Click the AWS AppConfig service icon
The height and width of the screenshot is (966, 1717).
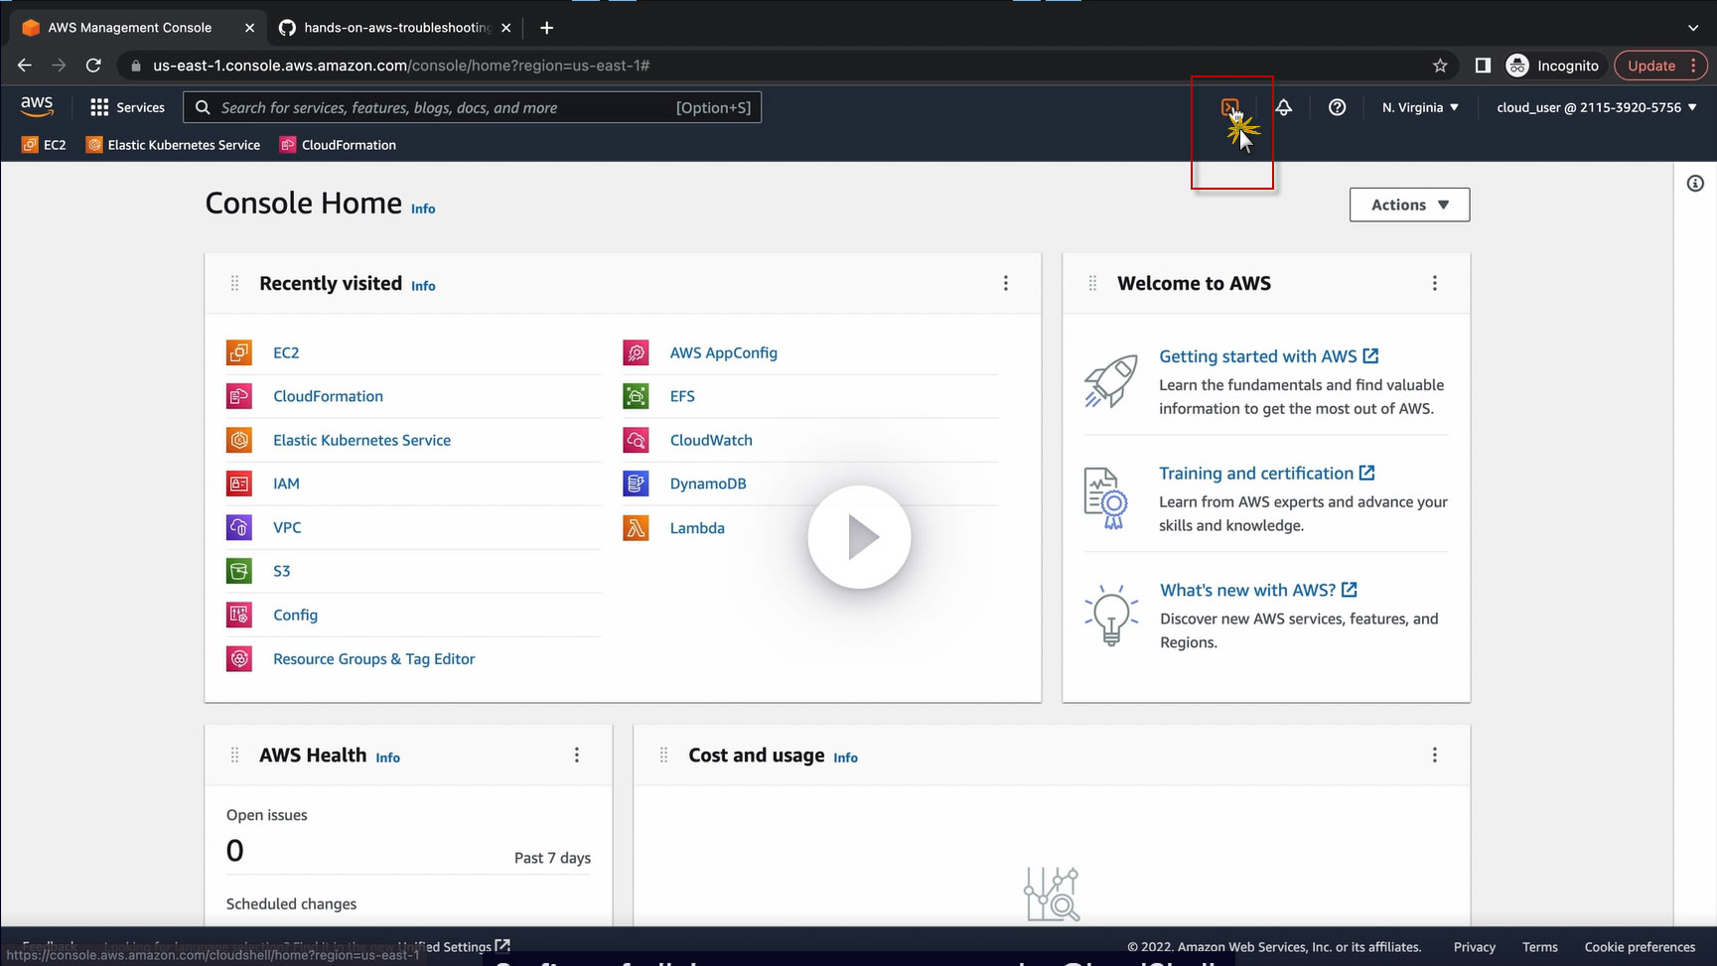(x=636, y=352)
